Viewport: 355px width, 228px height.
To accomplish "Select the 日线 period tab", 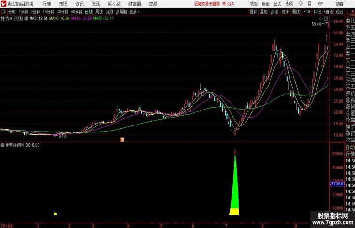I will tap(89, 12).
